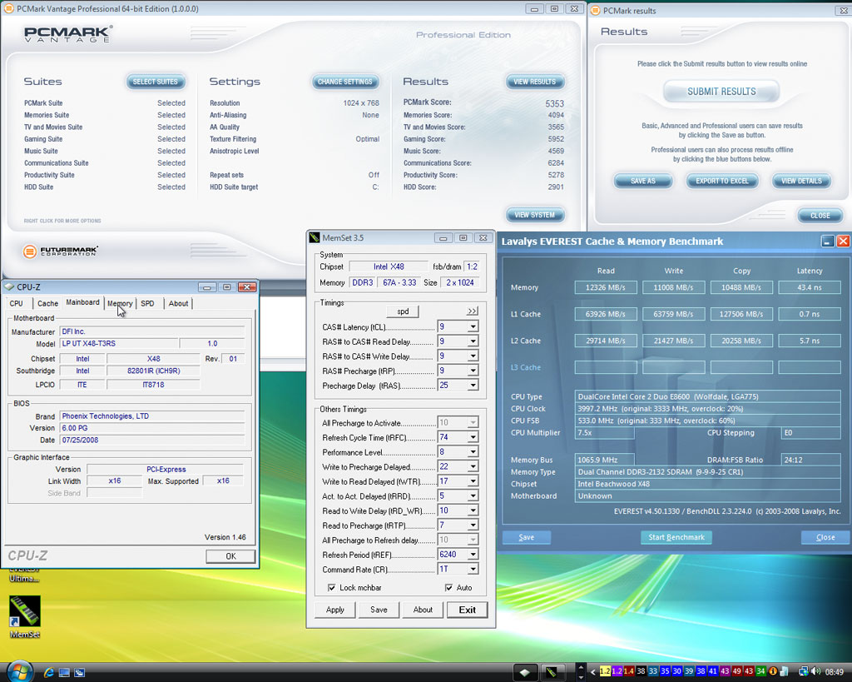Click the Export to Excel button
Image resolution: width=852 pixels, height=682 pixels.
click(722, 181)
